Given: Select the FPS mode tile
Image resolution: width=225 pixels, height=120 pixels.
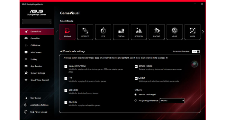Looking at the screenshot, I should (103, 32).
